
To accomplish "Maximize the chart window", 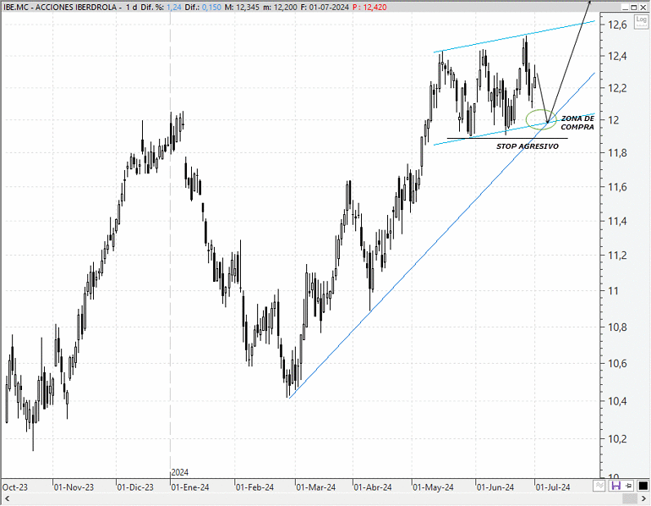I will (x=634, y=7).
